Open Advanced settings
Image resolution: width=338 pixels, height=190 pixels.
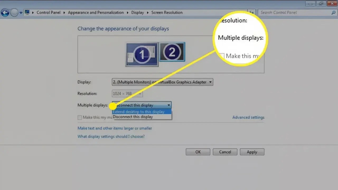click(x=248, y=117)
